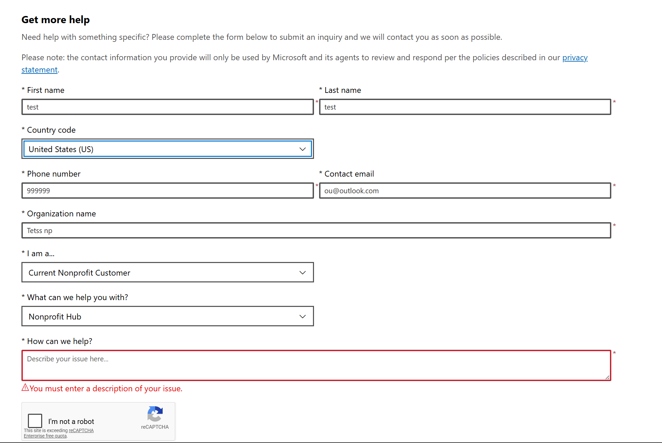The width and height of the screenshot is (662, 443).
Task: Click the 'reCAPTCHA' caption under the logo
Action: (155, 427)
